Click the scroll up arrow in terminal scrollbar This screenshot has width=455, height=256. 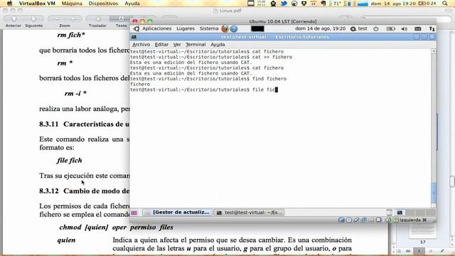point(433,51)
